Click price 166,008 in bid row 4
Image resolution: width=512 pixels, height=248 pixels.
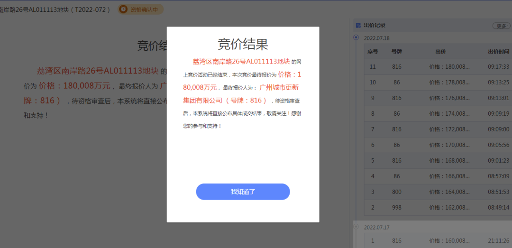pyautogui.click(x=449, y=176)
